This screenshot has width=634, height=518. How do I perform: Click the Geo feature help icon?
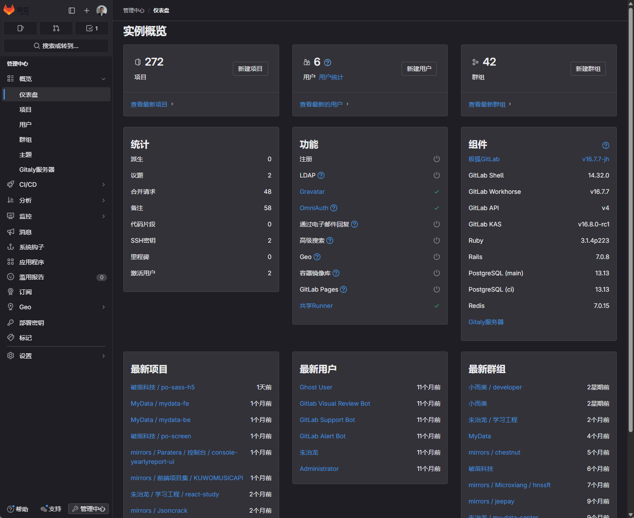[x=317, y=257]
